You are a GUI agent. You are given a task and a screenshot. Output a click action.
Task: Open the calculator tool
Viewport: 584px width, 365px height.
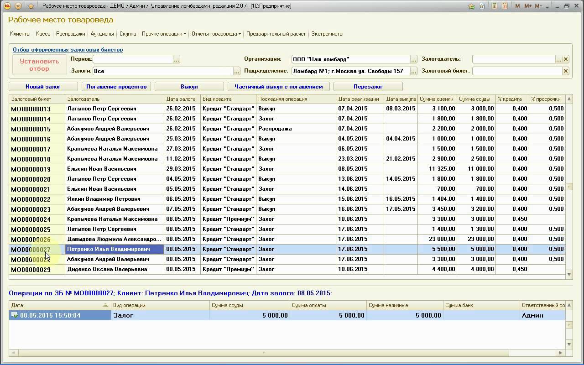495,6
